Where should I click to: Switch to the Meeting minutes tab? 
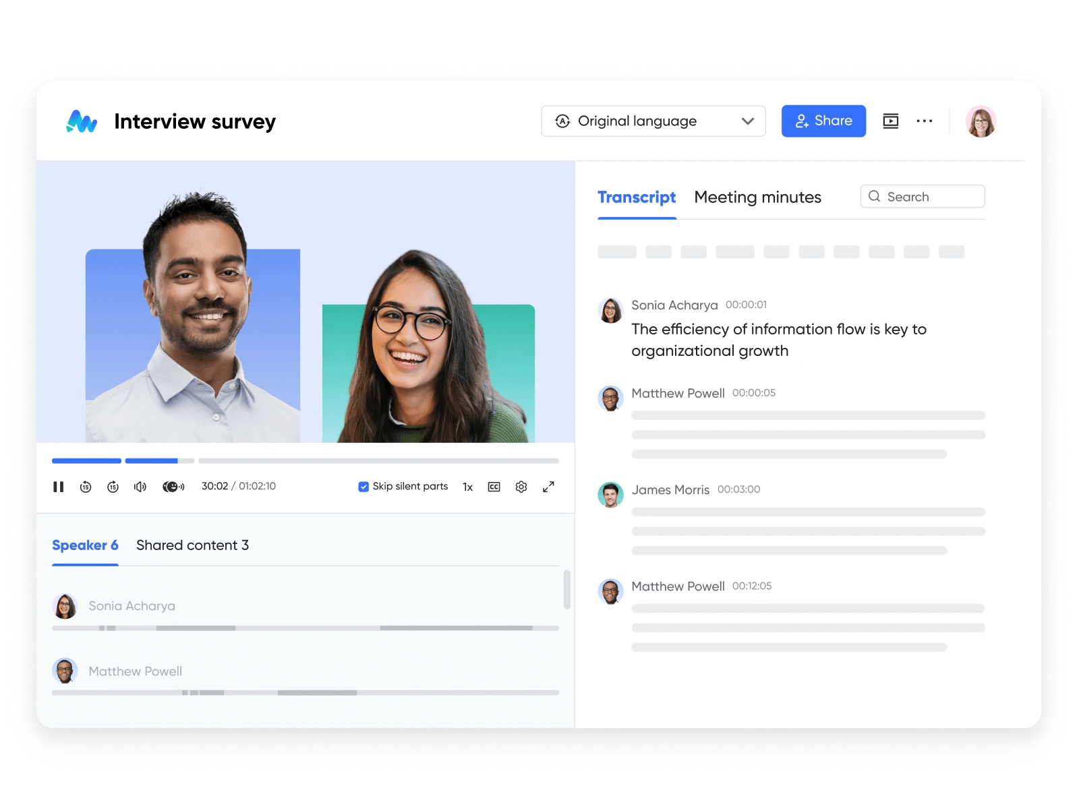(x=757, y=198)
